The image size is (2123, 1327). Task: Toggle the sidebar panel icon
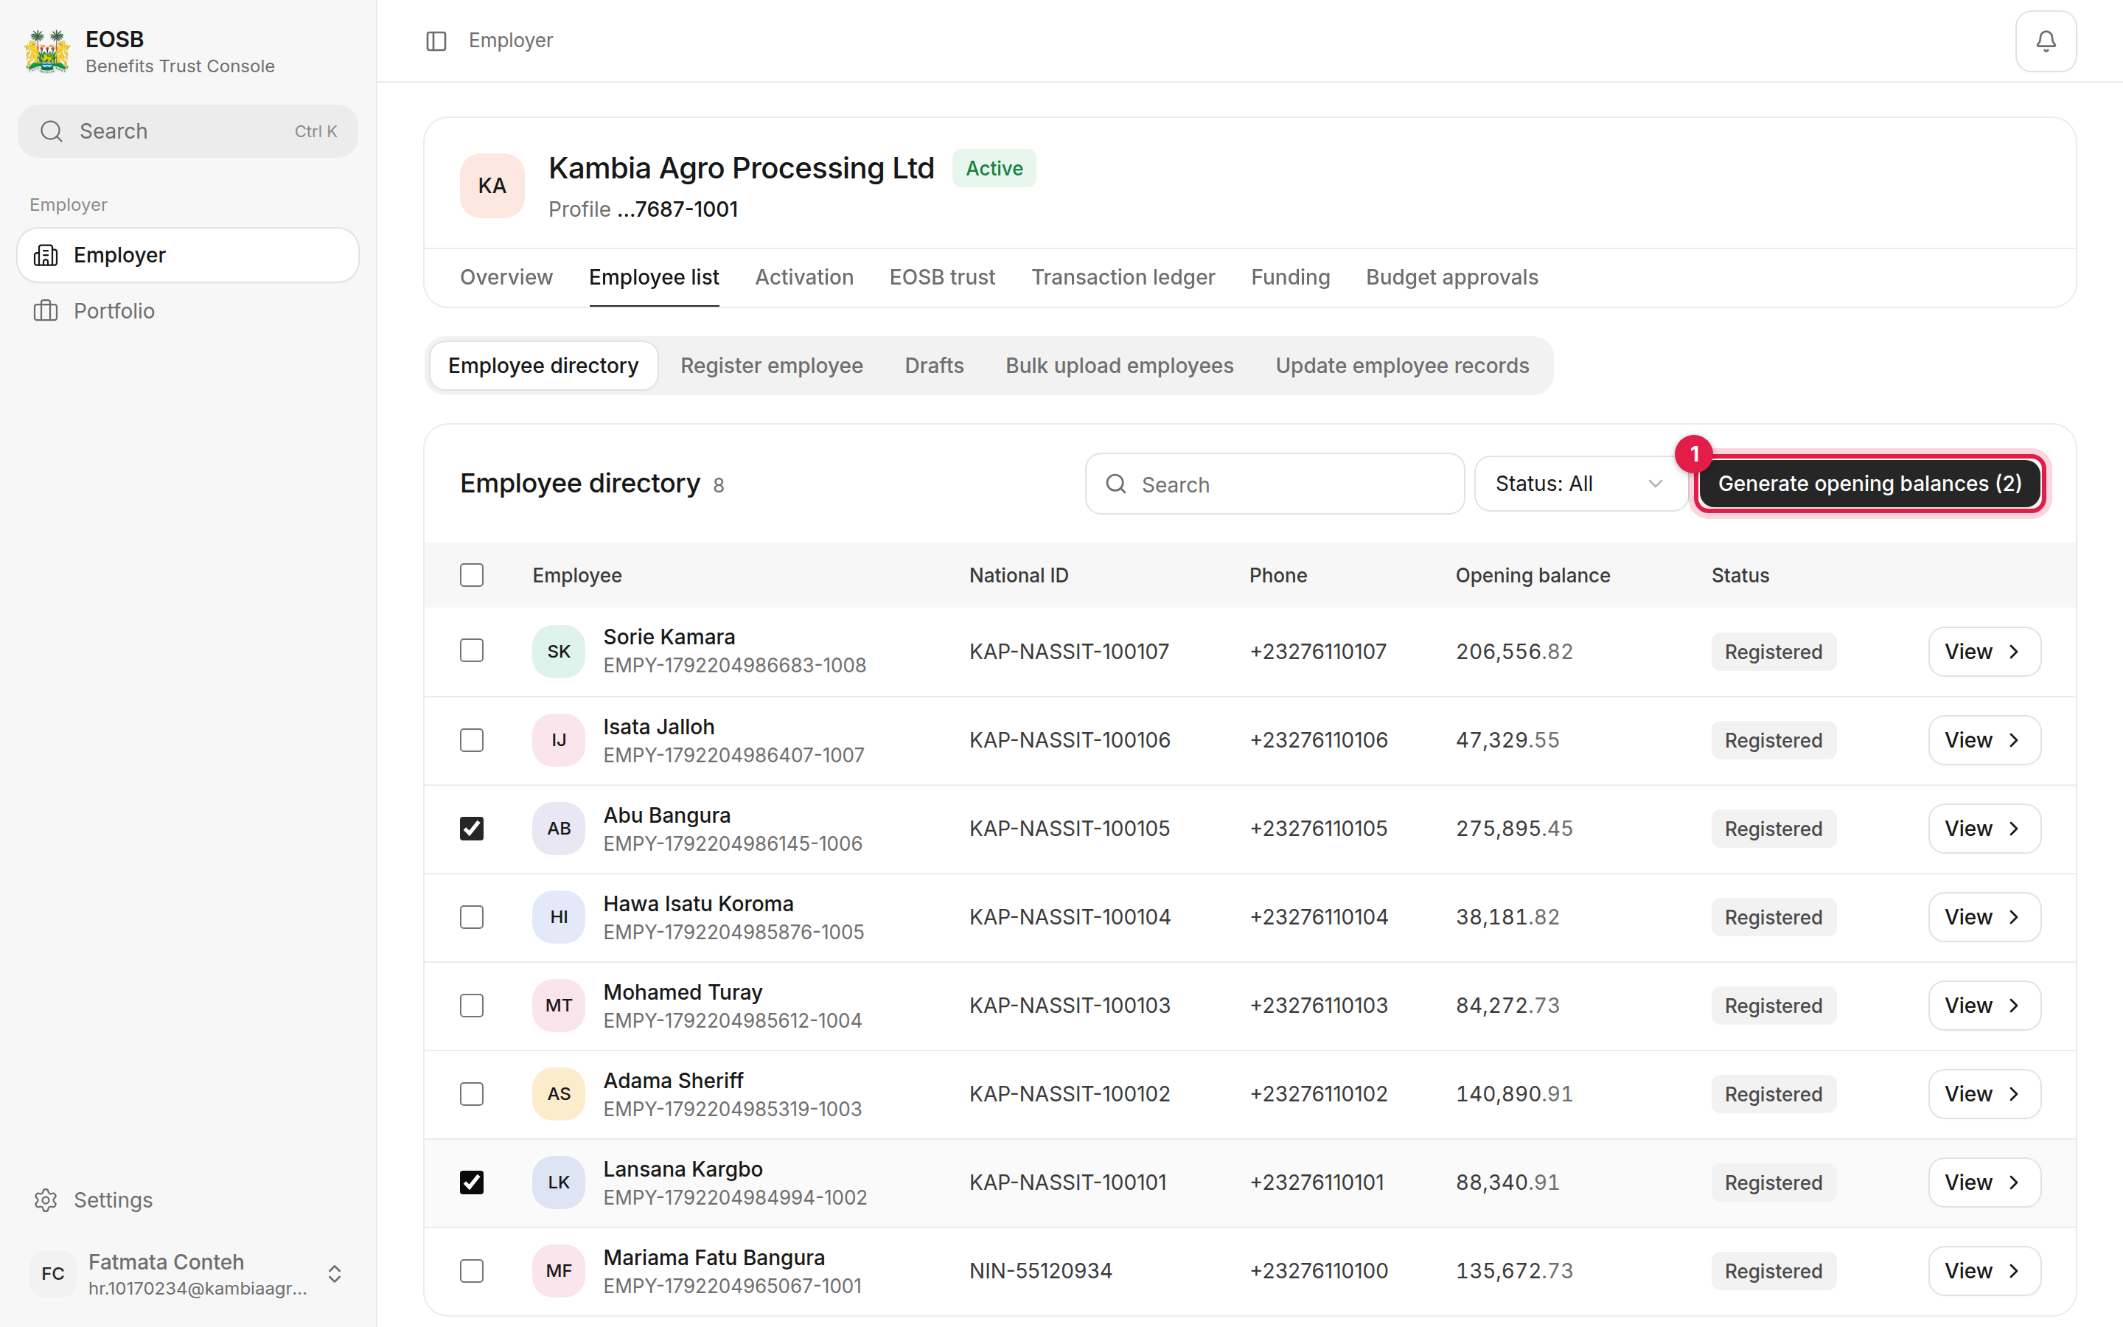pos(436,41)
